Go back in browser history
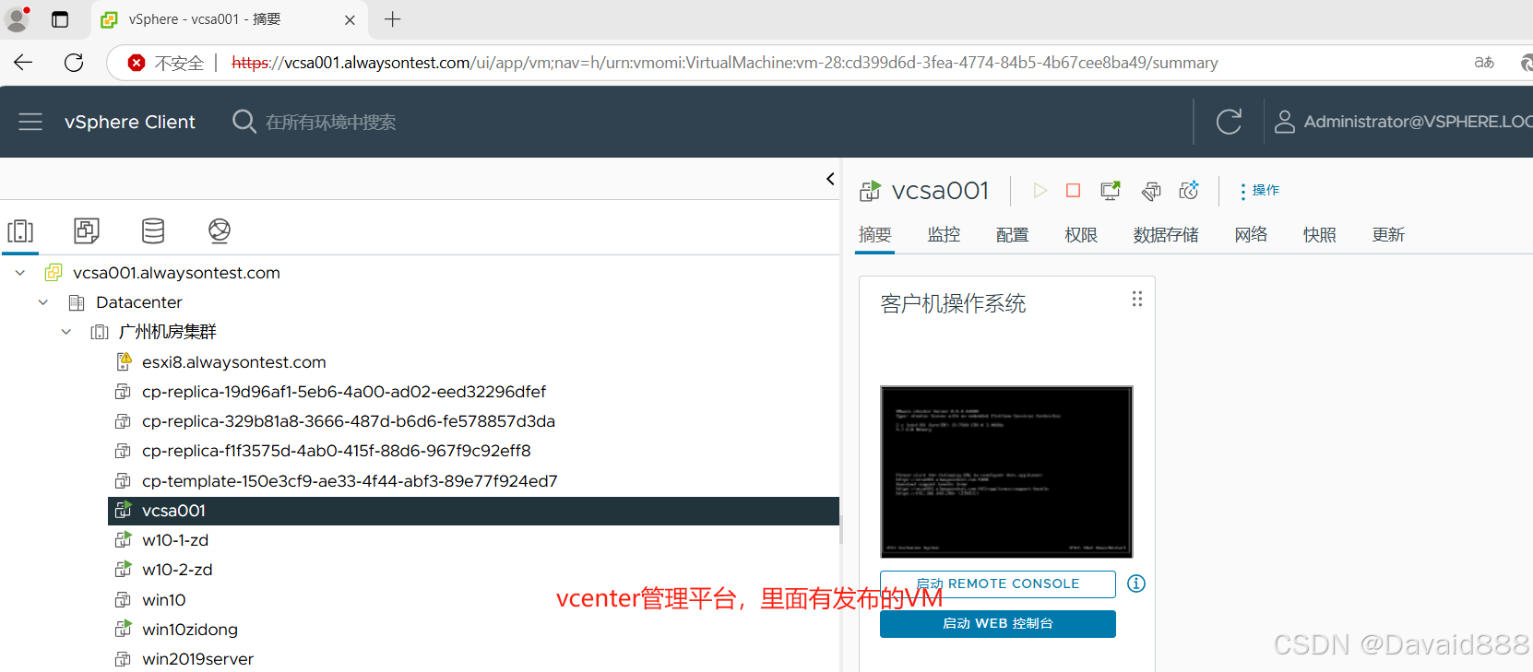Image resolution: width=1533 pixels, height=672 pixels. 23,63
